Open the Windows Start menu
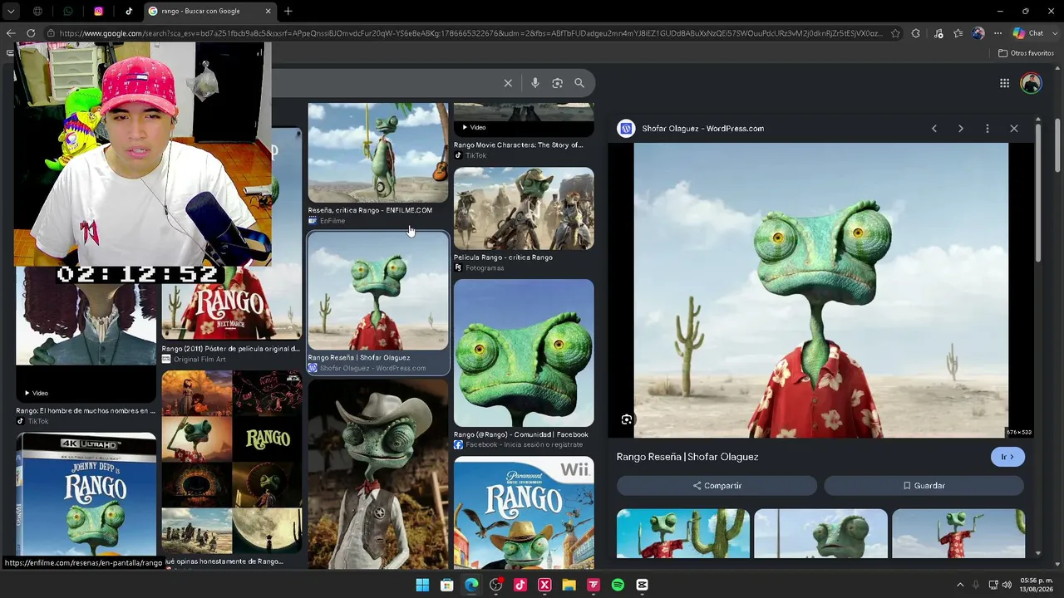 click(422, 586)
